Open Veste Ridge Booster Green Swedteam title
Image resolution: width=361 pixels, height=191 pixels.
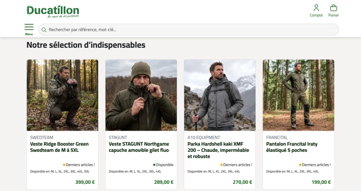click(60, 147)
